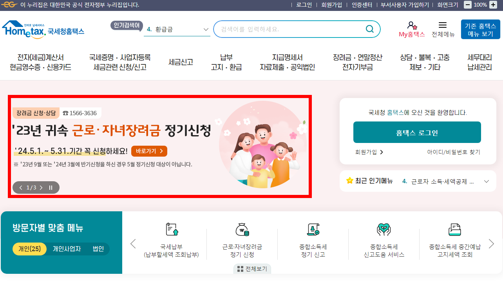Decrease screen size with minus button
The height and width of the screenshot is (282, 503).
point(468,5)
